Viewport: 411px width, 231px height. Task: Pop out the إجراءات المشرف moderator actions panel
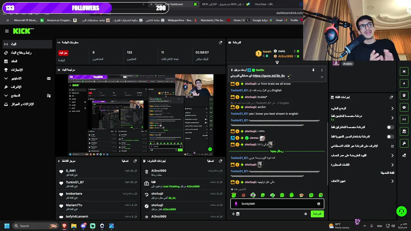point(220,161)
